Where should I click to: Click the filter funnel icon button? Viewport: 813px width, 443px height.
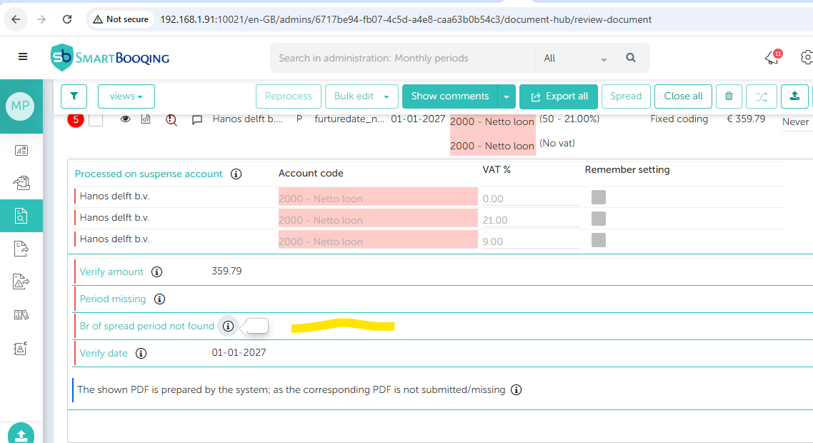pyautogui.click(x=74, y=96)
